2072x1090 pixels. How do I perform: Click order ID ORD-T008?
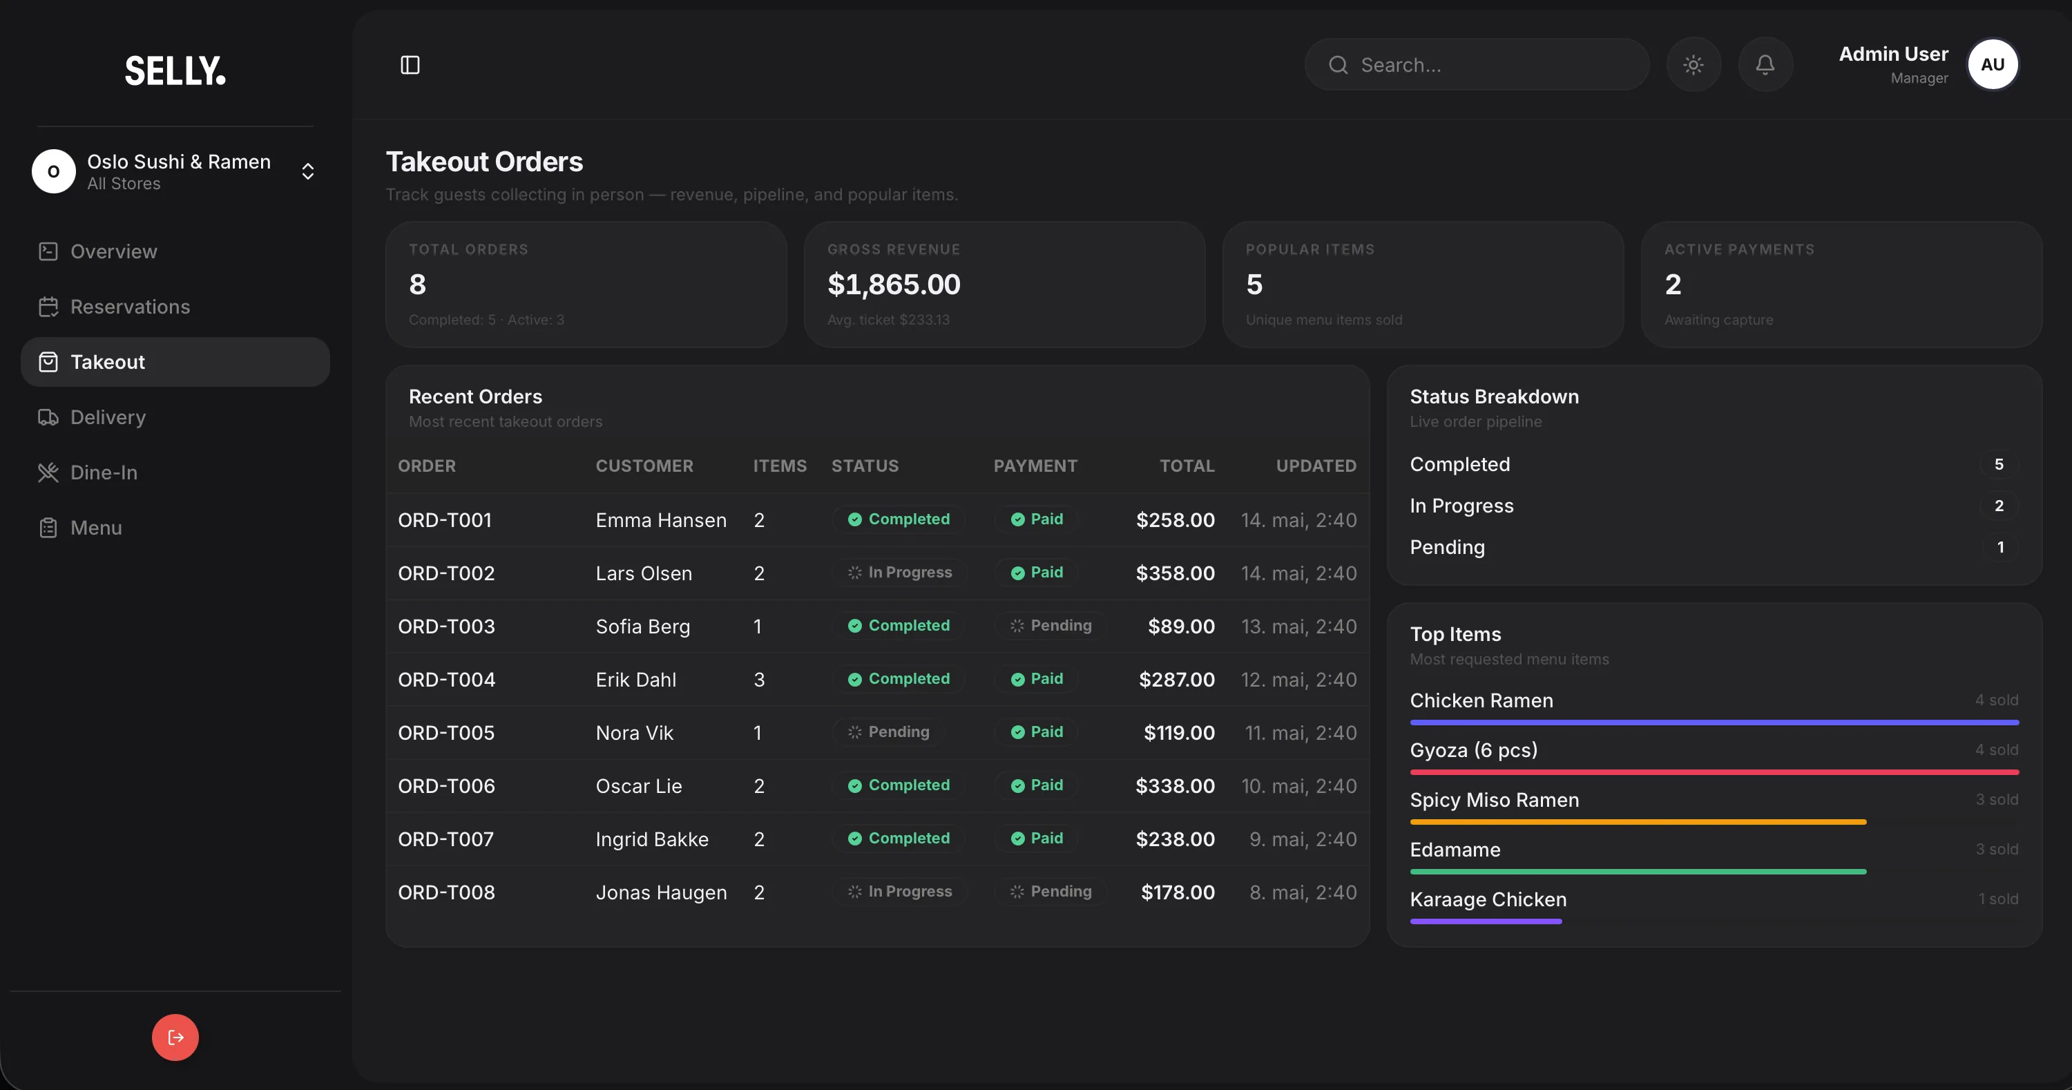[446, 892]
